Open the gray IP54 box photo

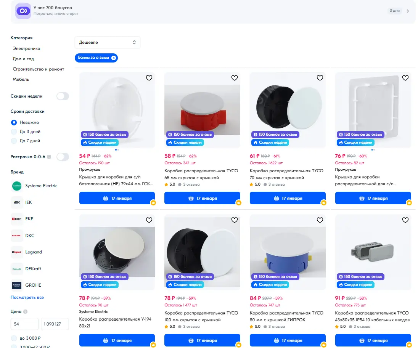373,252
